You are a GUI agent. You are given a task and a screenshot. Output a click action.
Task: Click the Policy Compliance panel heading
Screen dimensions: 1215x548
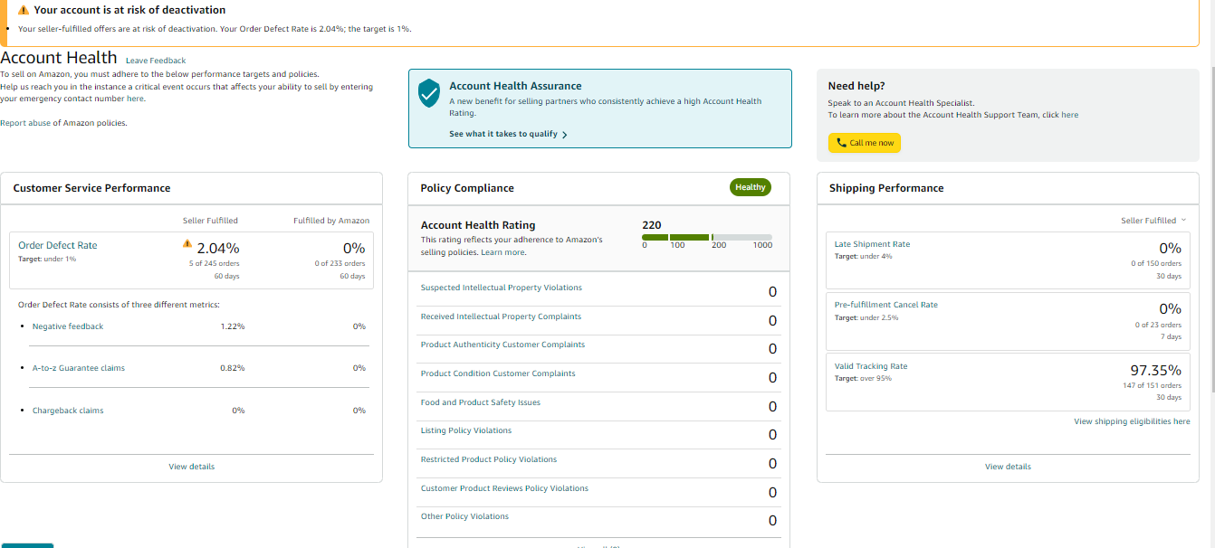[467, 188]
